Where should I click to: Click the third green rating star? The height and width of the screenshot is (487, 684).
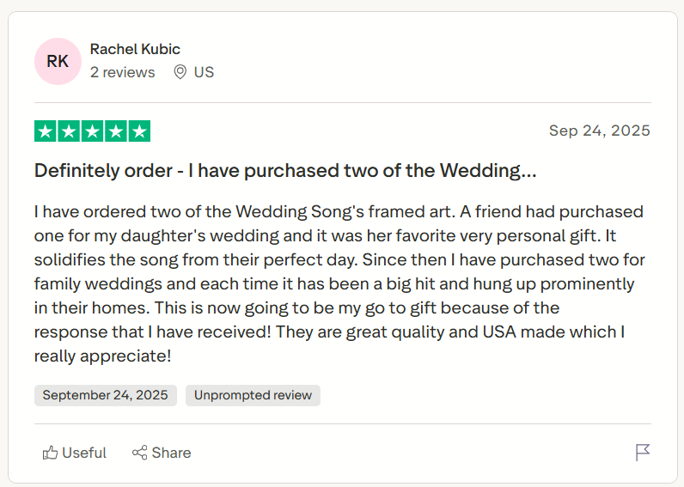(x=92, y=131)
